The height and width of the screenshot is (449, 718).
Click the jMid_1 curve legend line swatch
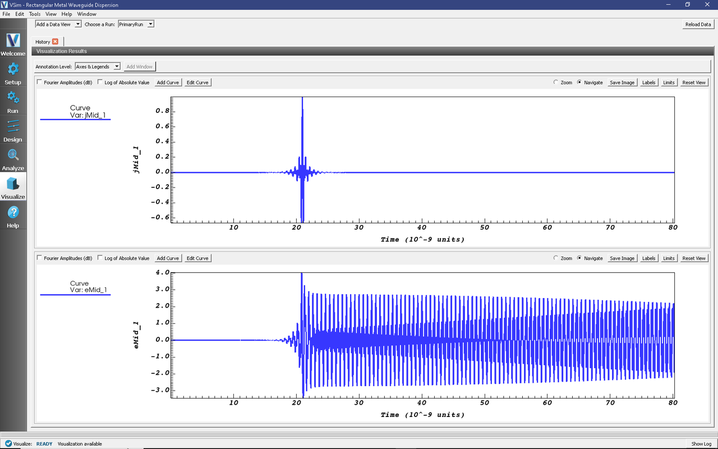pos(75,120)
